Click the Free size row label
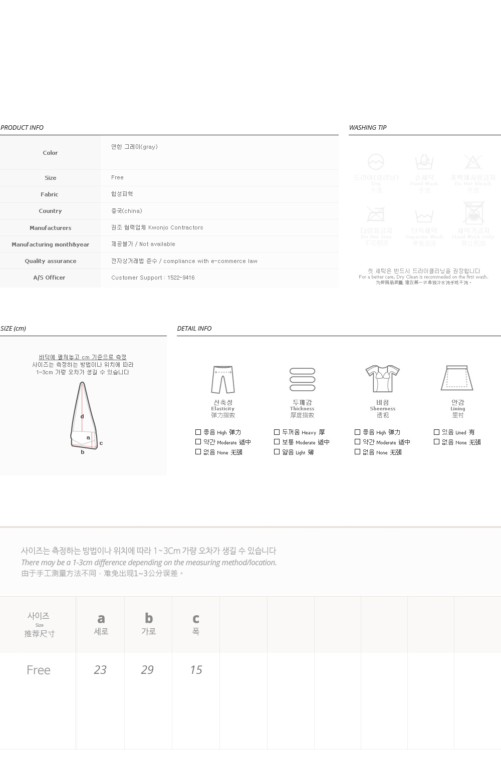 [39, 670]
